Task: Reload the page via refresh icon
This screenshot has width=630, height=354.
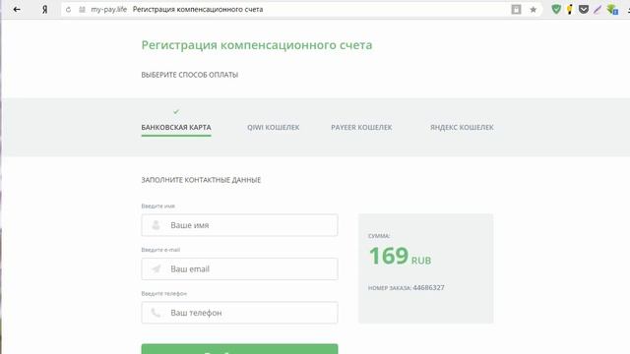Action: (68, 9)
